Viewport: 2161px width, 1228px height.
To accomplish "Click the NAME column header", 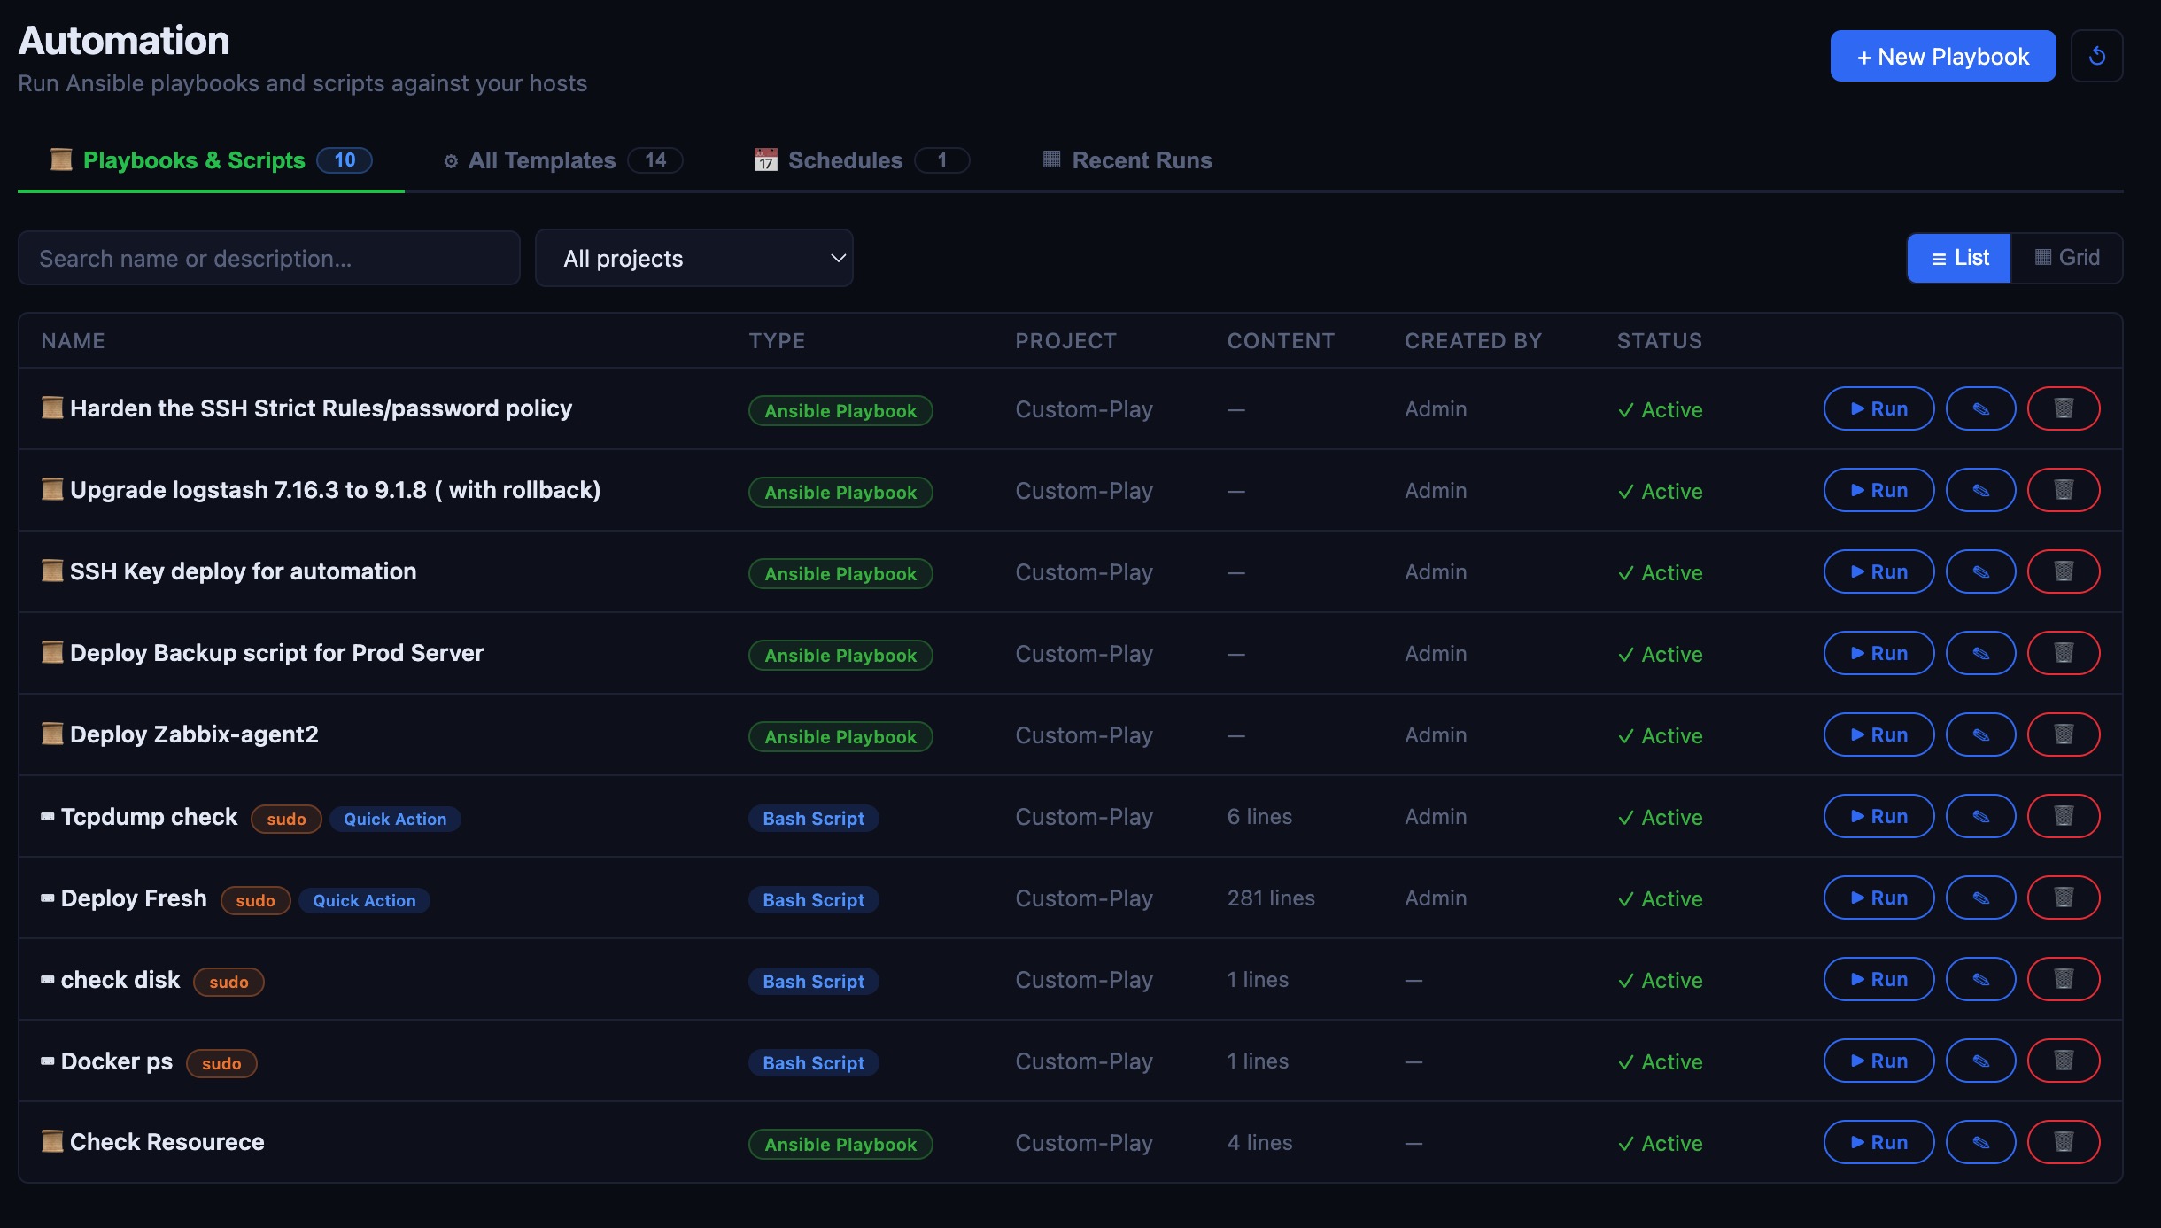I will 73,341.
